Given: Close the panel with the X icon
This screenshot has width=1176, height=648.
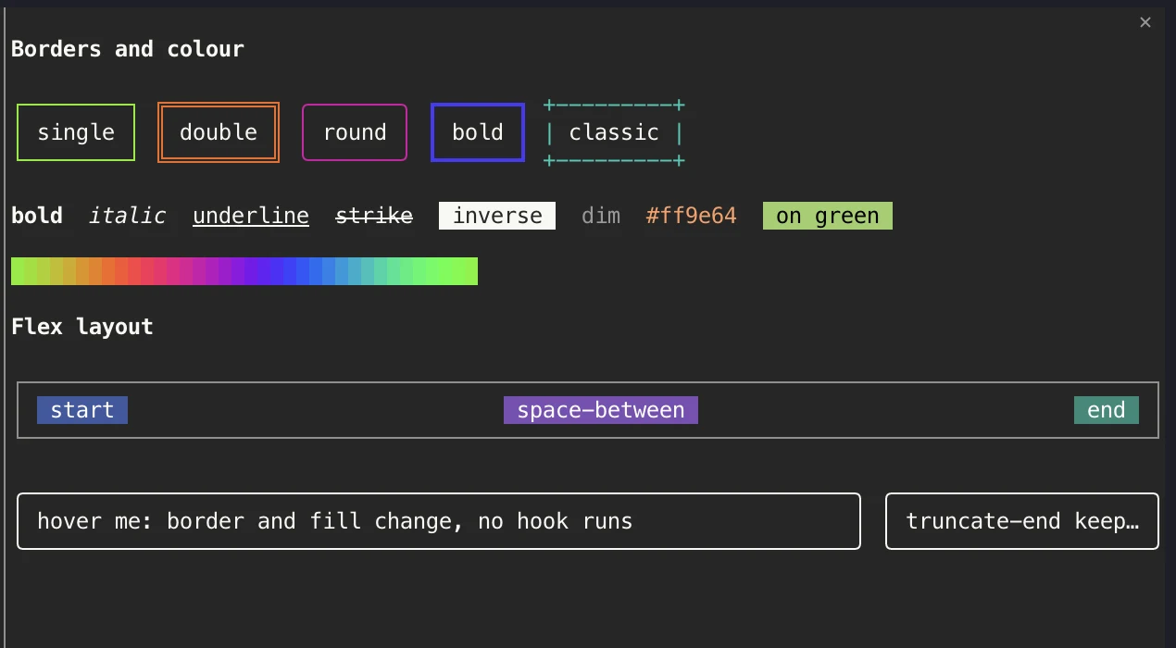Looking at the screenshot, I should (x=1145, y=22).
